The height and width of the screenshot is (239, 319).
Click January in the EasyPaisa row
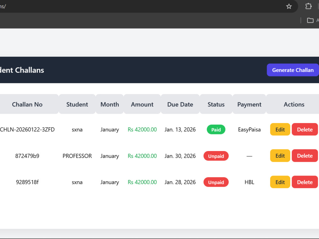coord(110,129)
